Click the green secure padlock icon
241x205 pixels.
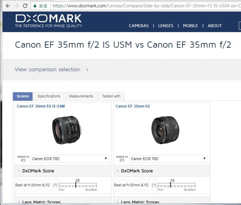pyautogui.click(x=35, y=6)
